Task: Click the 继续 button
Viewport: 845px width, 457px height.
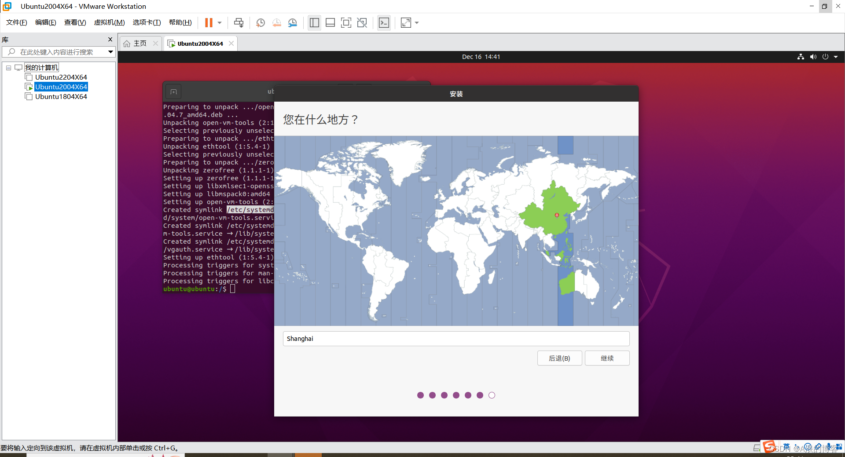Action: (x=607, y=358)
